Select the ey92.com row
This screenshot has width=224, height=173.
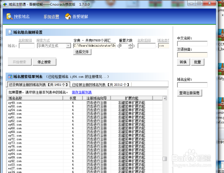click(x=84, y=161)
